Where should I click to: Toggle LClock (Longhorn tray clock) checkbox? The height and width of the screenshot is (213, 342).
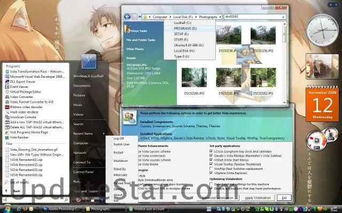click(211, 151)
